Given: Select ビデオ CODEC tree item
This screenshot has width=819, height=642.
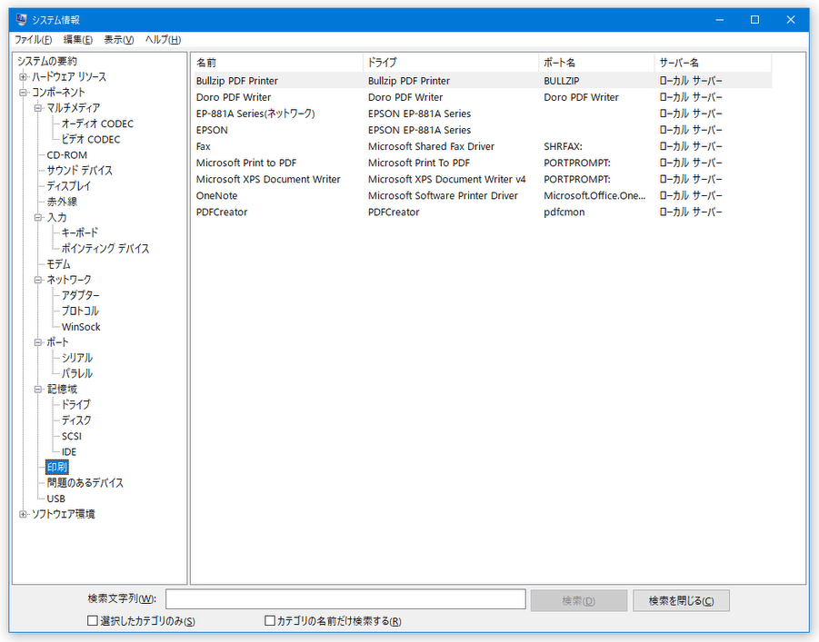Looking at the screenshot, I should coord(91,140).
